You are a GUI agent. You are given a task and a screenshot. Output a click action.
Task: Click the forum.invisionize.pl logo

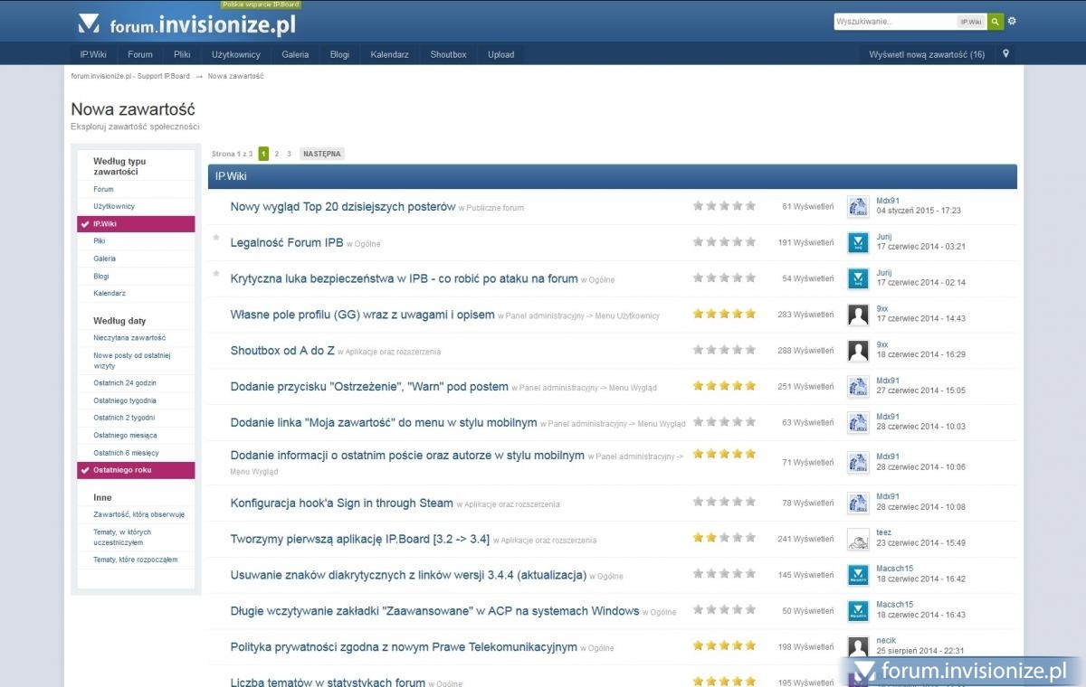187,24
